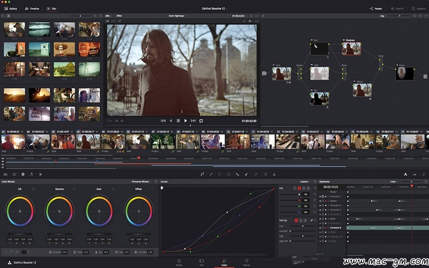Reset the Gain color wheel
Viewport: 429px width, 268px height.
[x=113, y=189]
